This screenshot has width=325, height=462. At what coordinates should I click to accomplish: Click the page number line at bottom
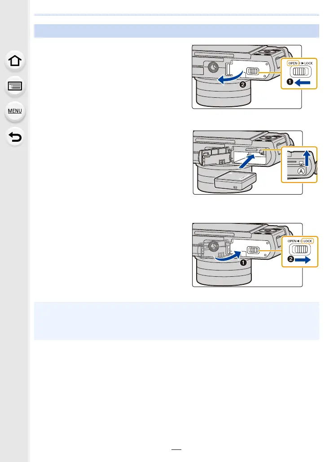pyautogui.click(x=176, y=449)
